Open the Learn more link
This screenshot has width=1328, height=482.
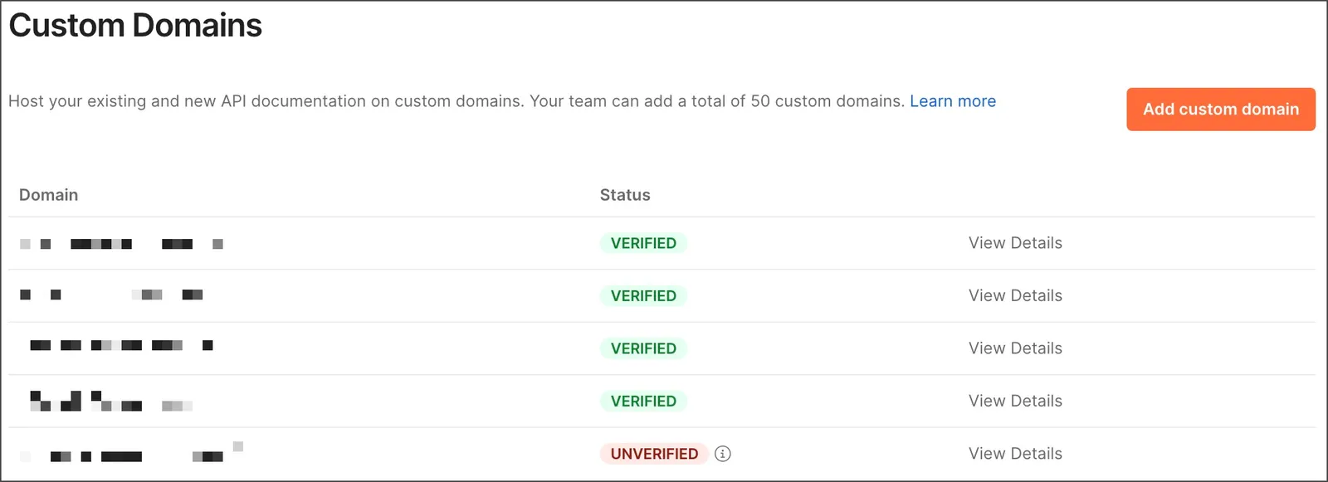pos(953,101)
